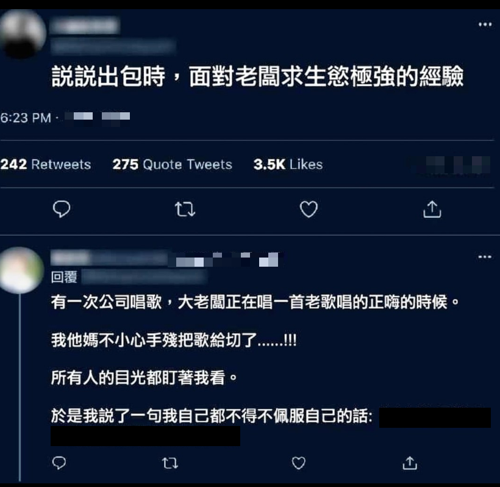This screenshot has width=500, height=487.
Task: Open the blurred author display name
Action: [85, 26]
